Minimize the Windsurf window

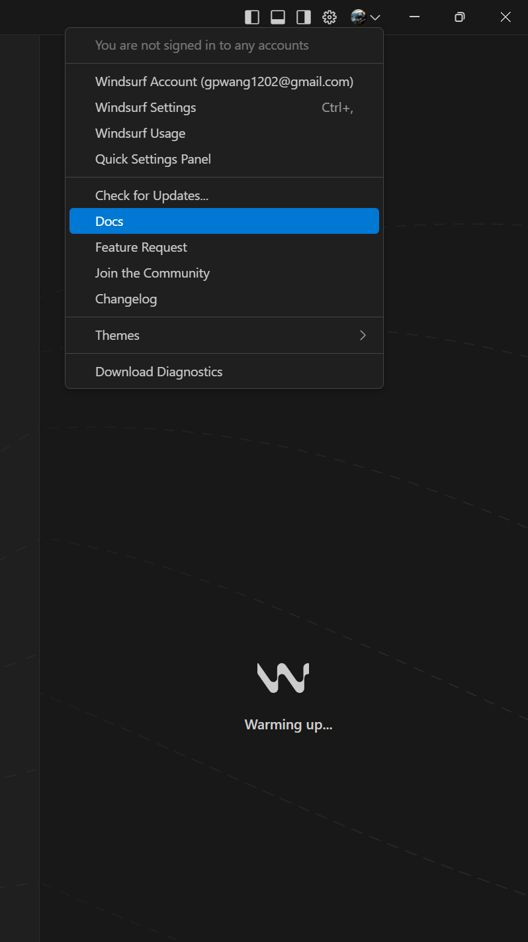click(x=414, y=17)
